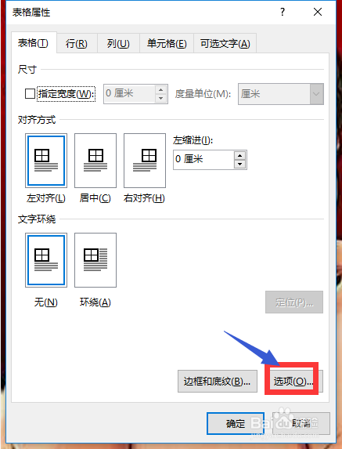Image resolution: width=342 pixels, height=449 pixels.
Task: Decrease preferred width value with down spinner
Action: point(161,98)
